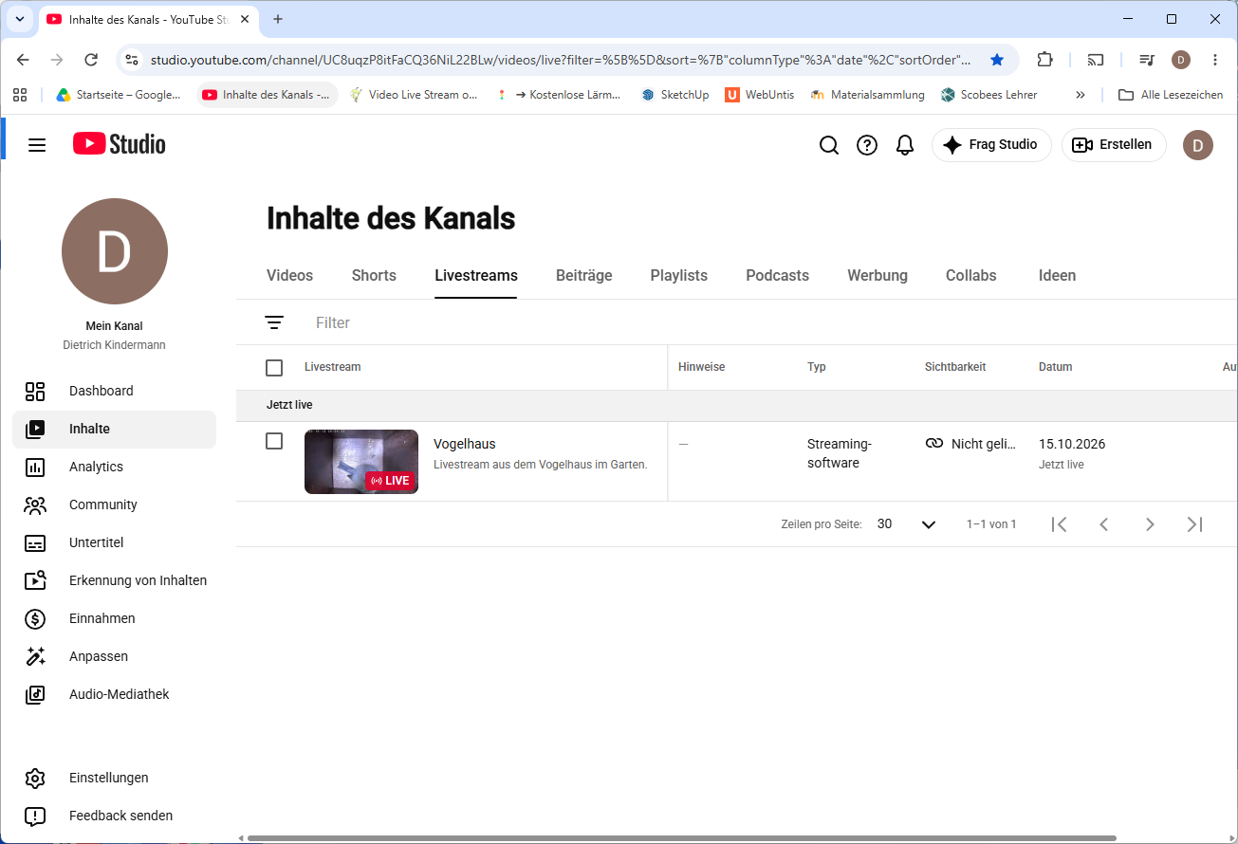Jump to last page of results
1238x844 pixels.
(1195, 524)
